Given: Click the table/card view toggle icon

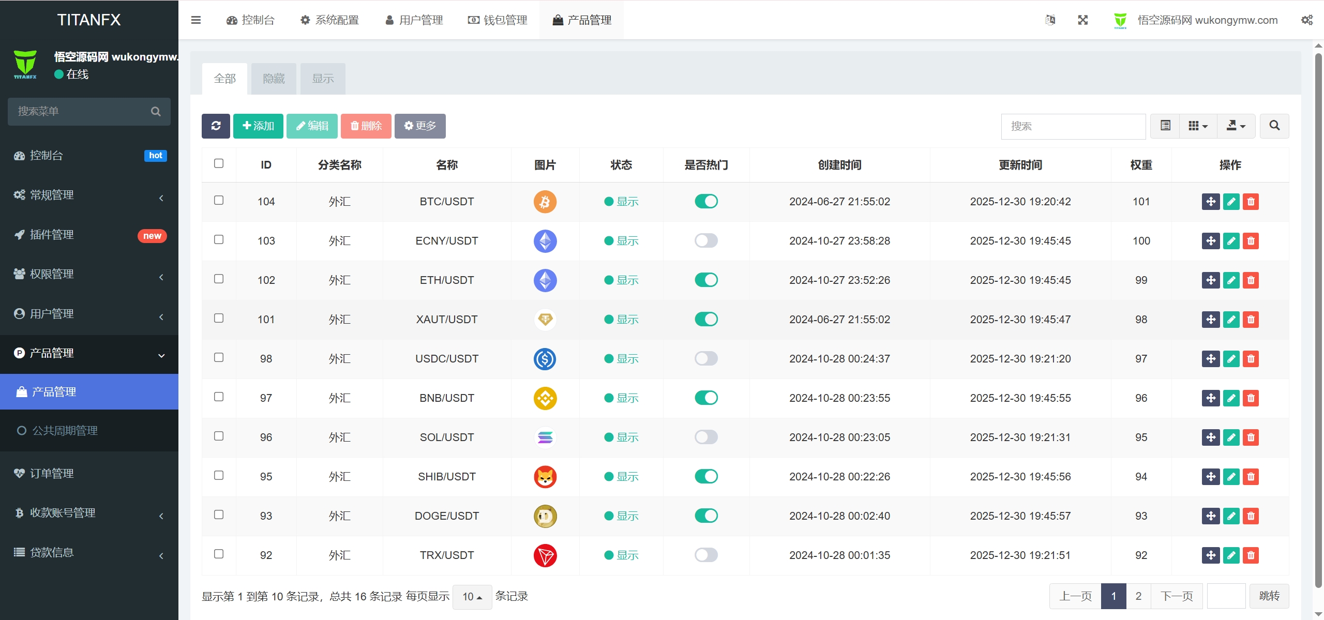Looking at the screenshot, I should (1165, 126).
